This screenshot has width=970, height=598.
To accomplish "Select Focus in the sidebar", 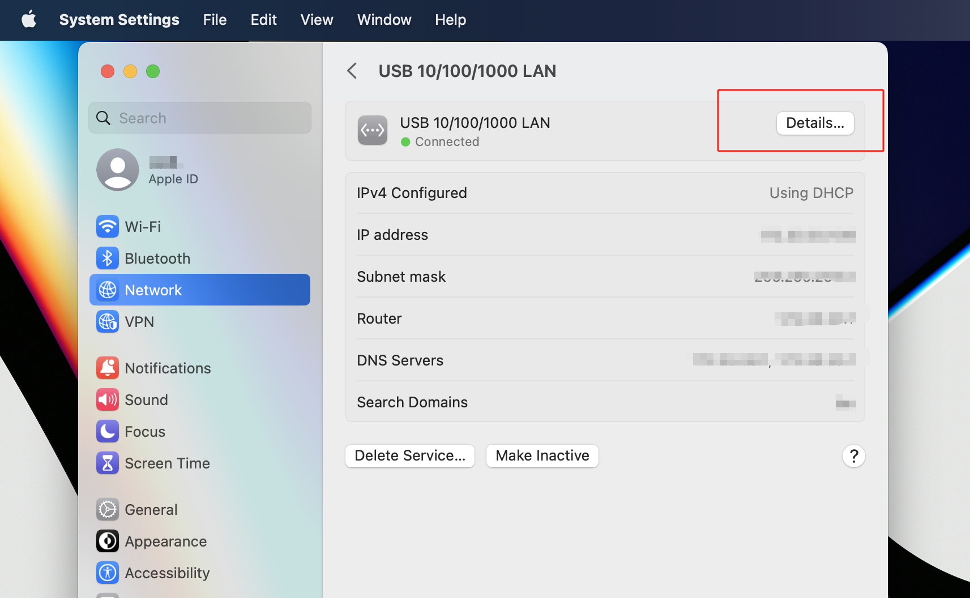I will (x=200, y=432).
